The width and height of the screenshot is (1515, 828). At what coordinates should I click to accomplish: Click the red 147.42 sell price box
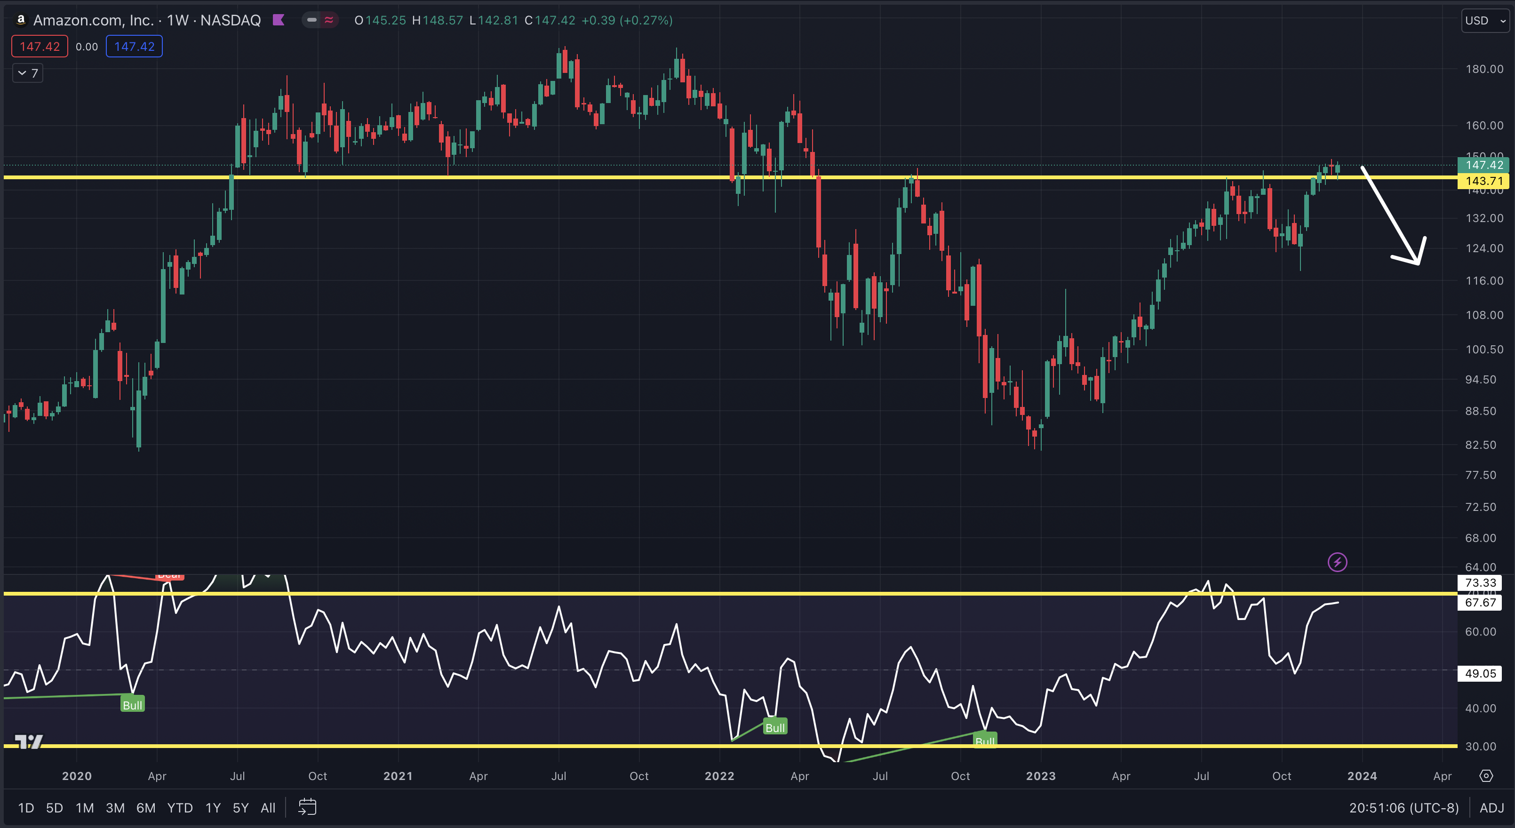click(40, 47)
